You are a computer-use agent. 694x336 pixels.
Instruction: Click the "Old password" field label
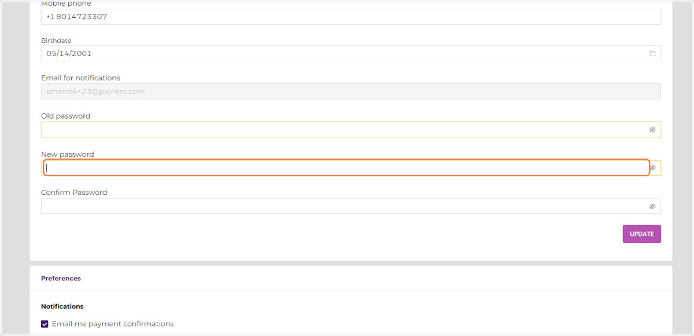[x=65, y=116]
